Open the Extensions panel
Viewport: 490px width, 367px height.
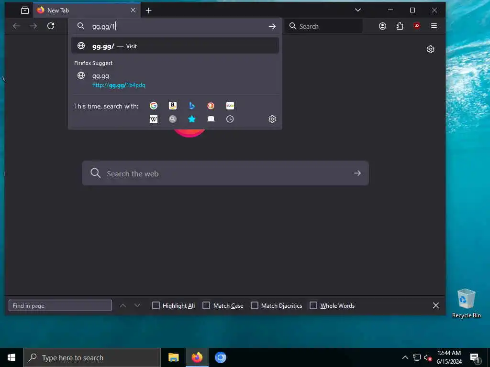(x=400, y=26)
